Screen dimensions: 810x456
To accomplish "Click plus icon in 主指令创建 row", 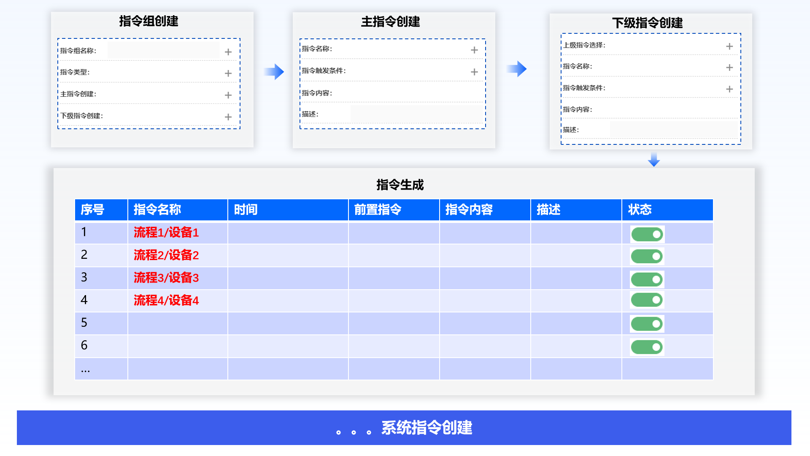I will (228, 95).
